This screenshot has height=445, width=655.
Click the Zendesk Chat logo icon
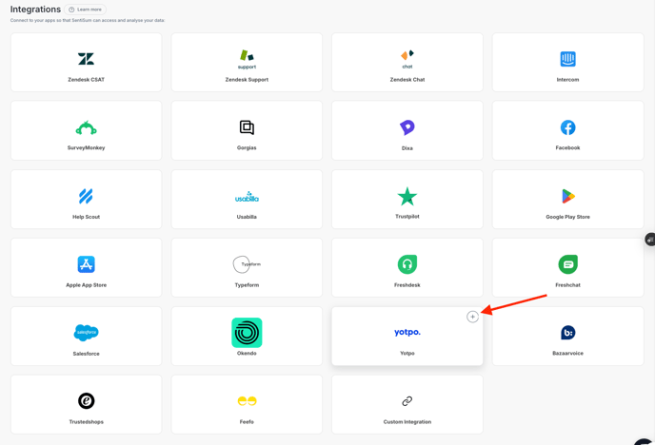(407, 59)
